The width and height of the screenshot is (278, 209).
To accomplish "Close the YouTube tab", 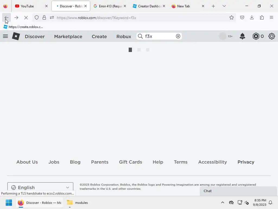I will click(46, 6).
